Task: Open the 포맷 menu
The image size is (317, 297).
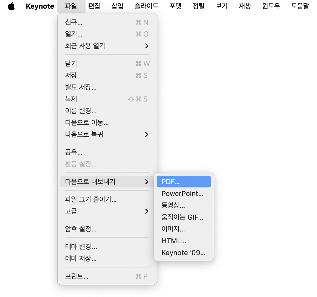Action: [x=175, y=6]
